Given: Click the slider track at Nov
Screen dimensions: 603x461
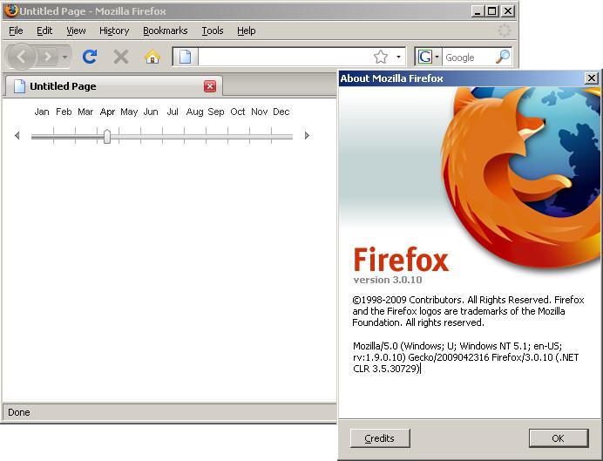Looking at the screenshot, I should coord(260,136).
